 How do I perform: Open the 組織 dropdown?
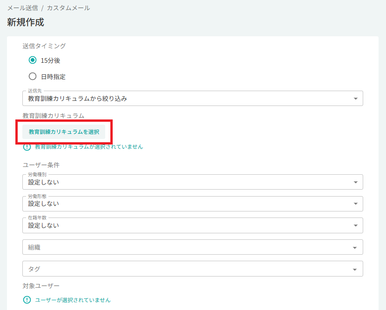(192, 247)
